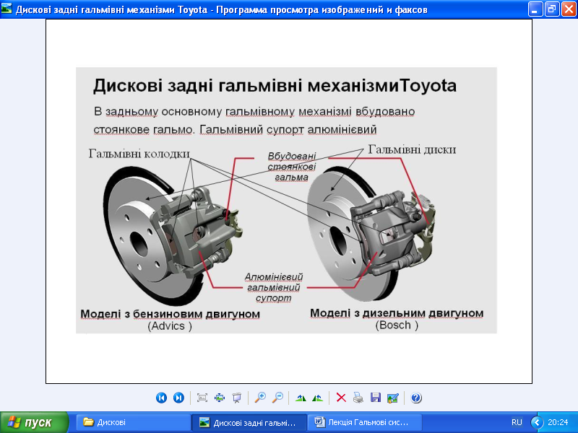
Task: Minimize the image viewer window
Action: (535, 9)
